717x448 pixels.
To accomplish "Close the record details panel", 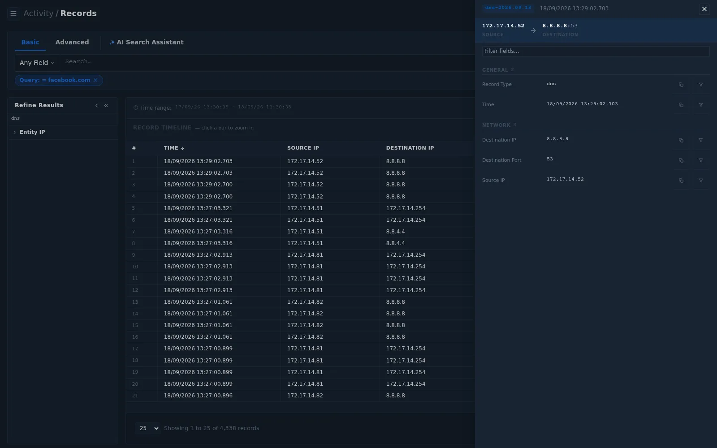I will coord(704,9).
